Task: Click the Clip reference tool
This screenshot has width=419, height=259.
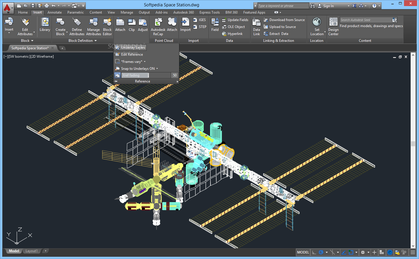Action: tap(132, 24)
